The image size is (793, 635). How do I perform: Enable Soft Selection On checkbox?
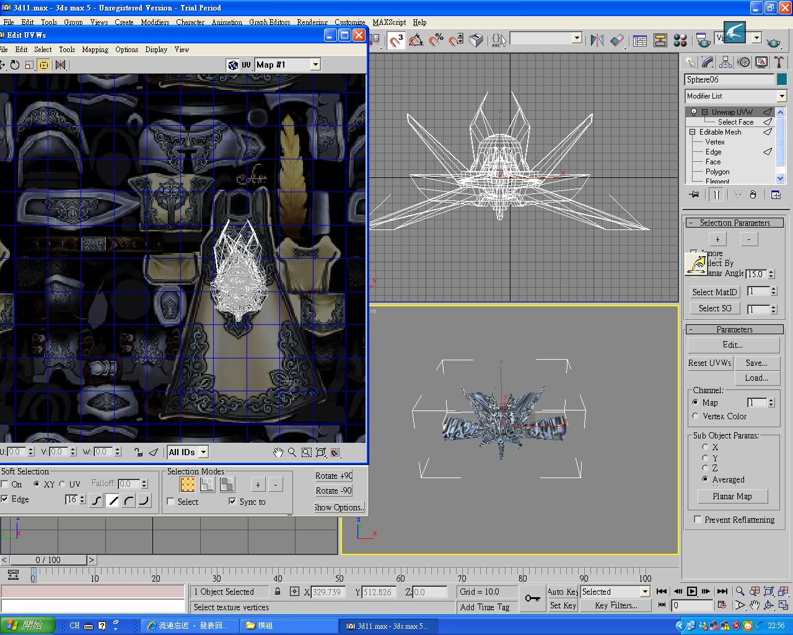5,484
